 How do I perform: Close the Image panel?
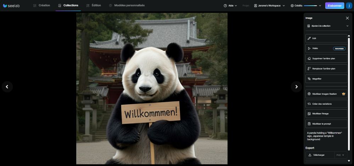(x=347, y=18)
